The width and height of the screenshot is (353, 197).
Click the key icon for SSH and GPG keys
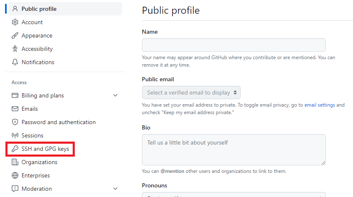(x=15, y=149)
